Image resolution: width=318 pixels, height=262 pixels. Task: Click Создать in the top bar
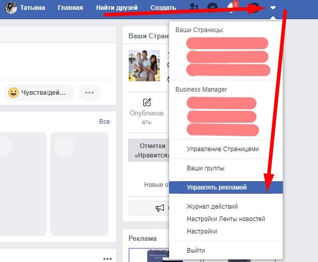pyautogui.click(x=163, y=8)
